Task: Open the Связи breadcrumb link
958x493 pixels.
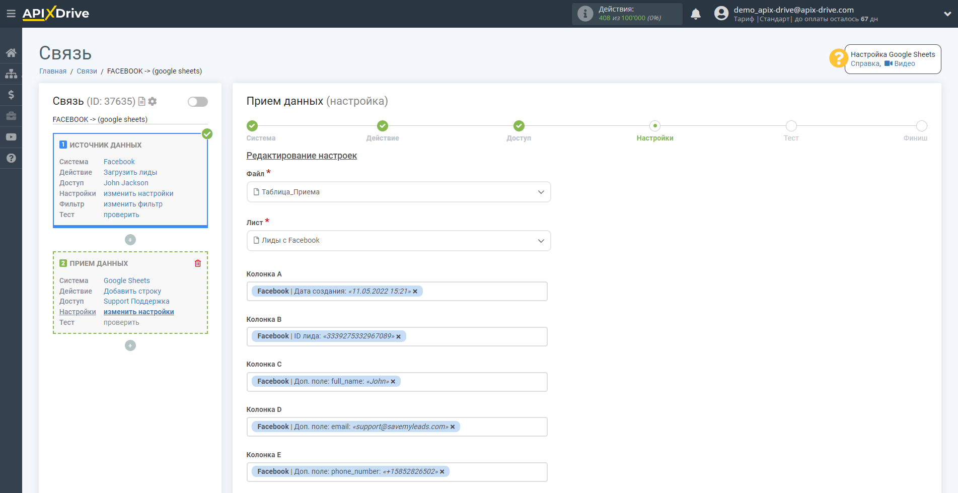Action: (x=87, y=71)
